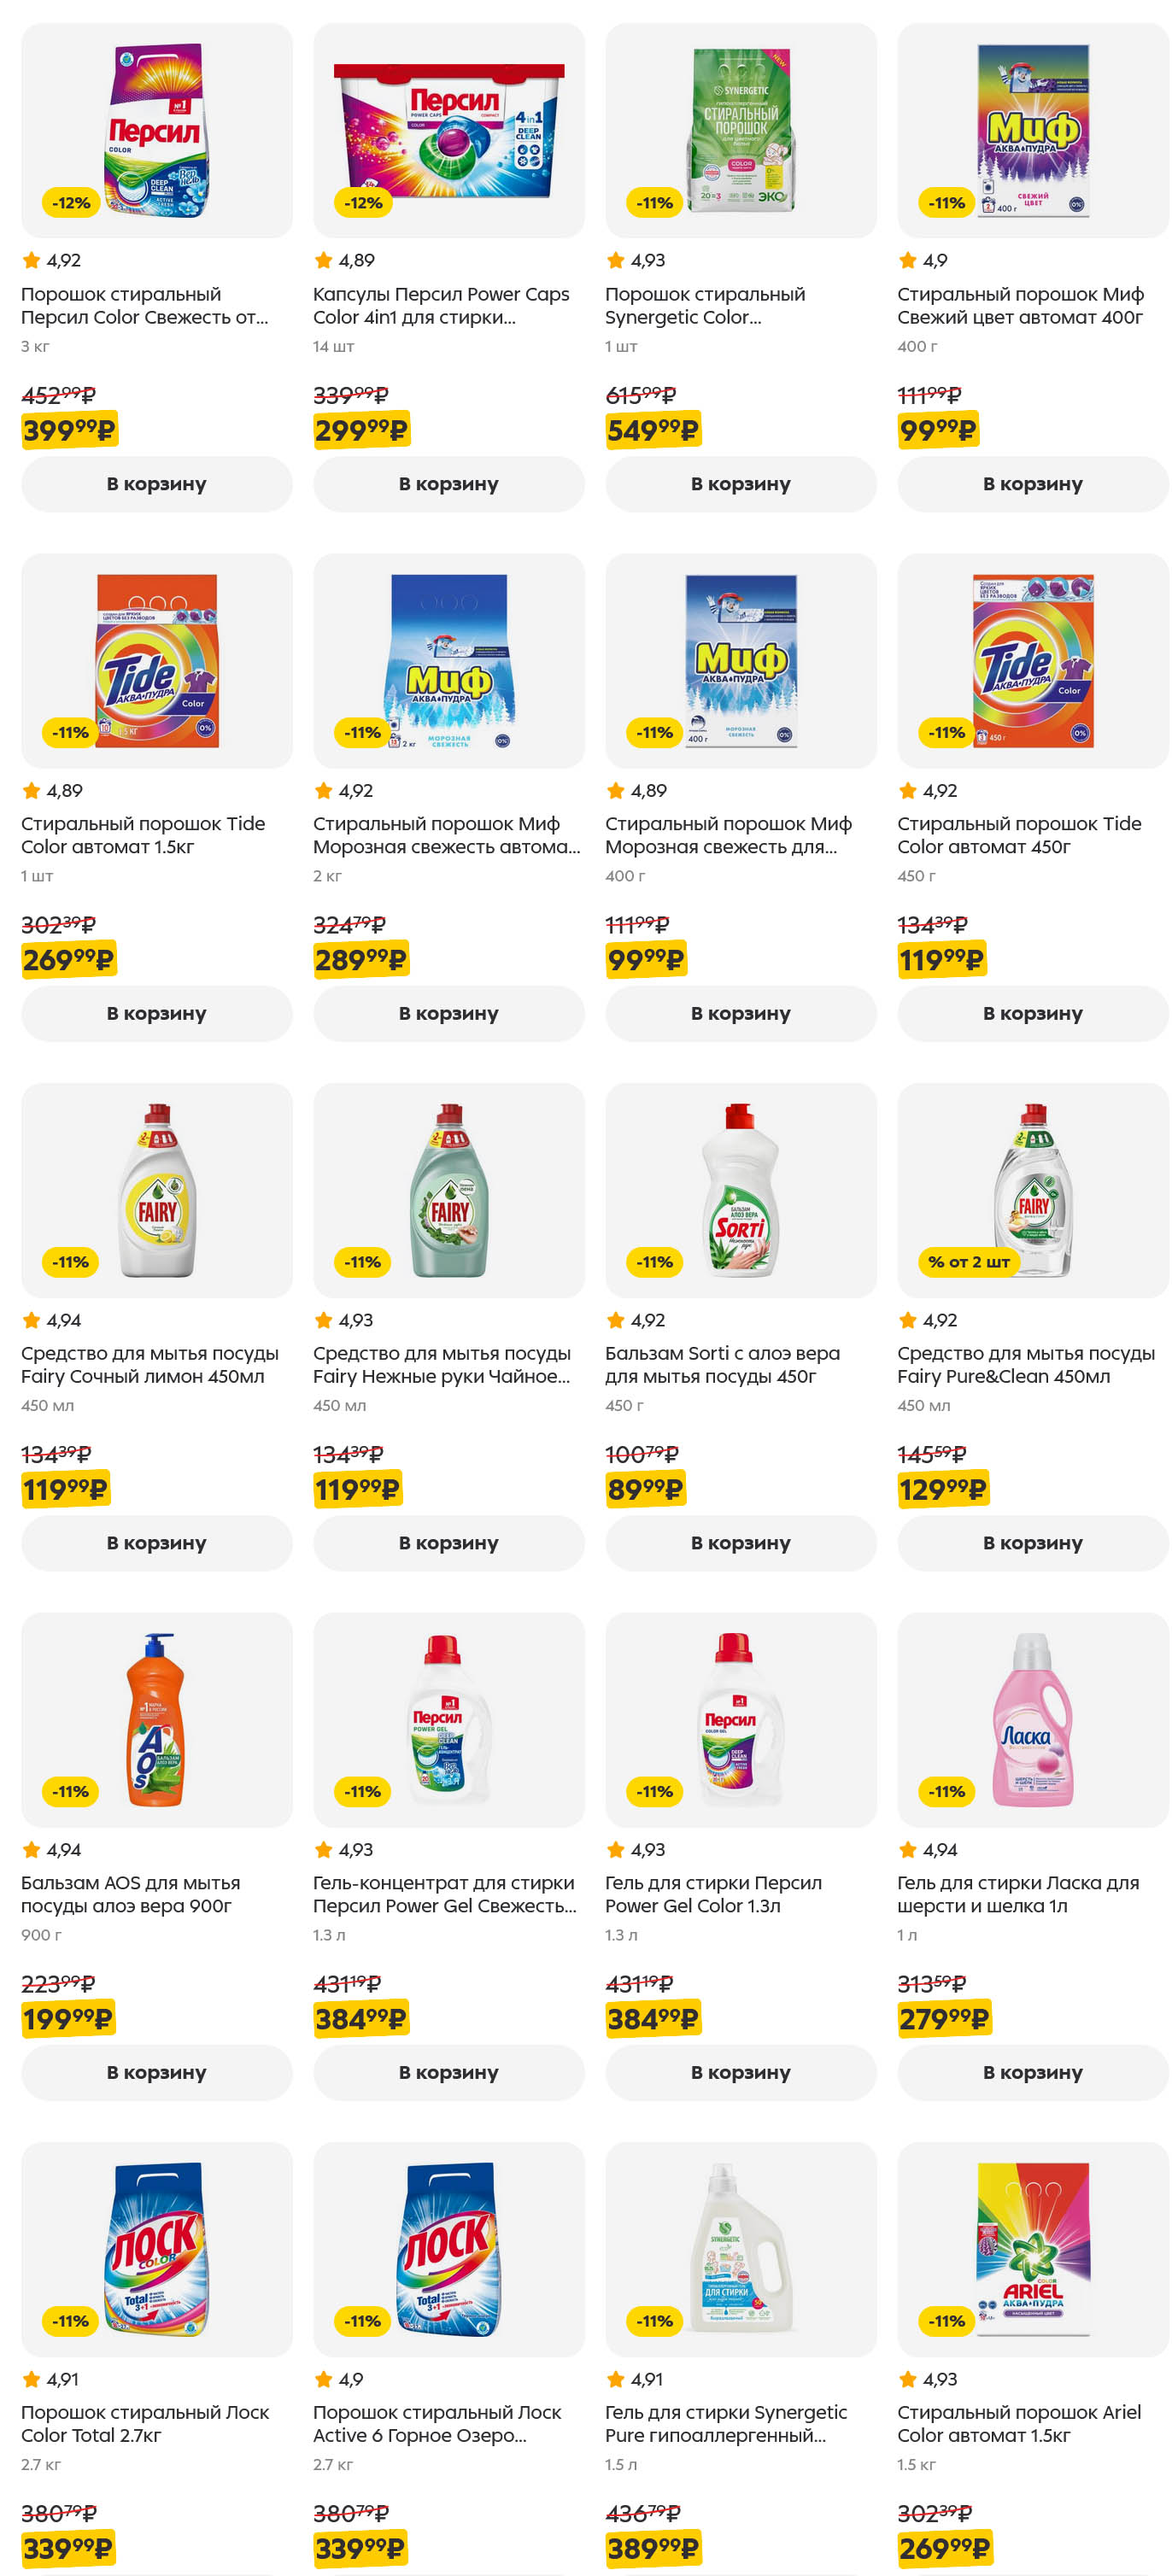View Ariel Color 1.5кг product image

click(1032, 2248)
